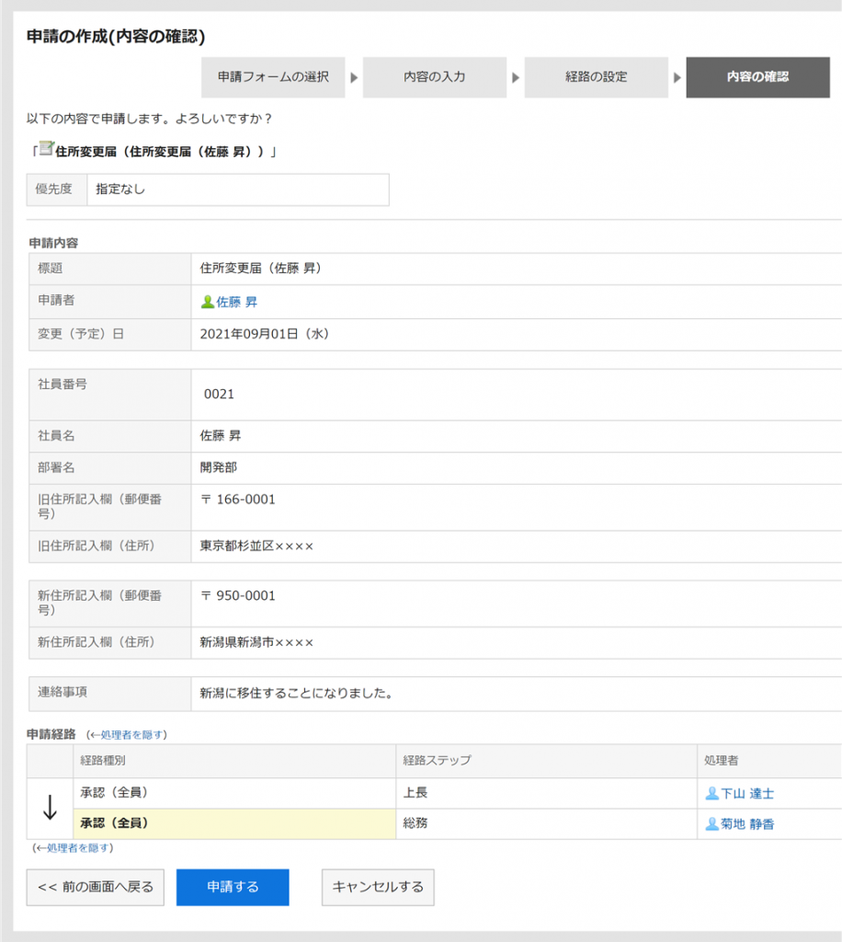
Task: Select the 経路の設定 step
Action: 596,77
